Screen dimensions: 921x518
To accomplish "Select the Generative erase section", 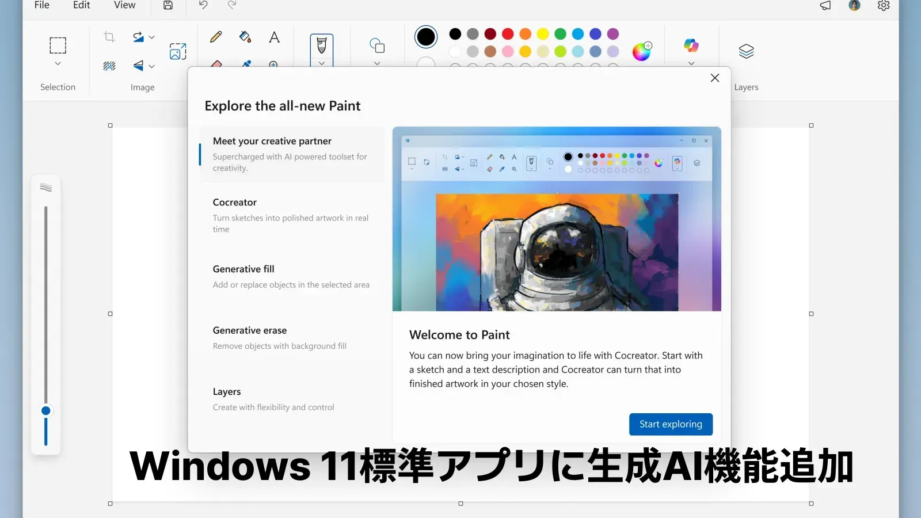I will (x=291, y=338).
